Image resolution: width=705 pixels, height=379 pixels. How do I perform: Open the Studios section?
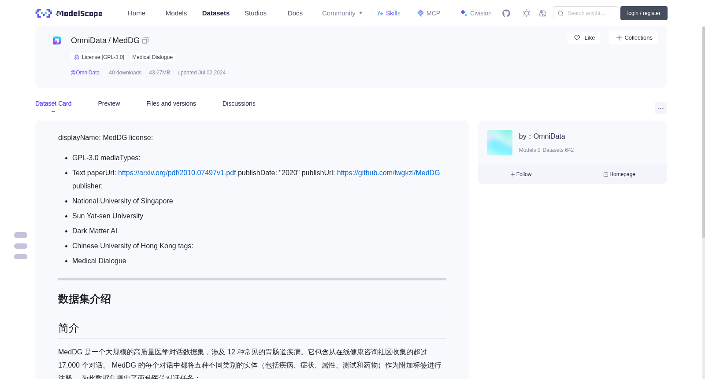pyautogui.click(x=256, y=13)
